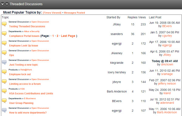Click the gray bubble icon for How to add more departments

point(4,110)
